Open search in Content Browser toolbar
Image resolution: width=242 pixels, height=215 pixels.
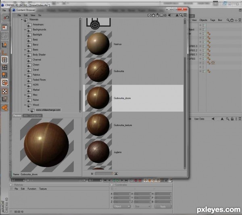pyautogui.click(x=181, y=15)
